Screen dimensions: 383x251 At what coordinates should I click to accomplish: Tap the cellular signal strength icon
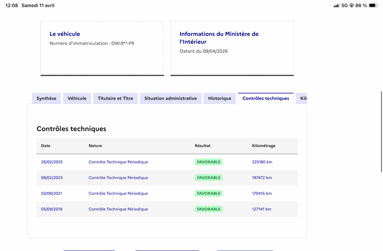[x=336, y=5]
